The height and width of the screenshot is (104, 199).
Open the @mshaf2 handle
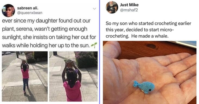(x=129, y=10)
